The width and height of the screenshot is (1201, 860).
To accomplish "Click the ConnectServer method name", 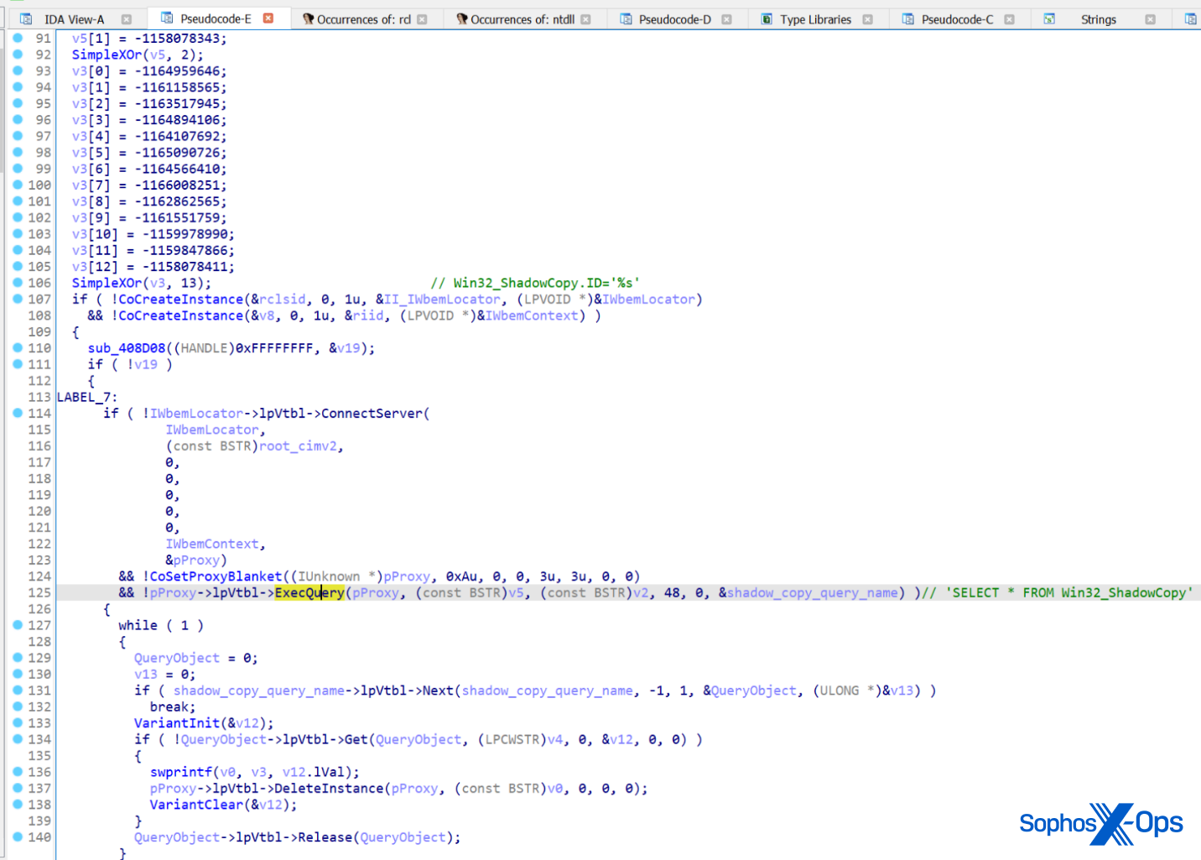I will [372, 414].
